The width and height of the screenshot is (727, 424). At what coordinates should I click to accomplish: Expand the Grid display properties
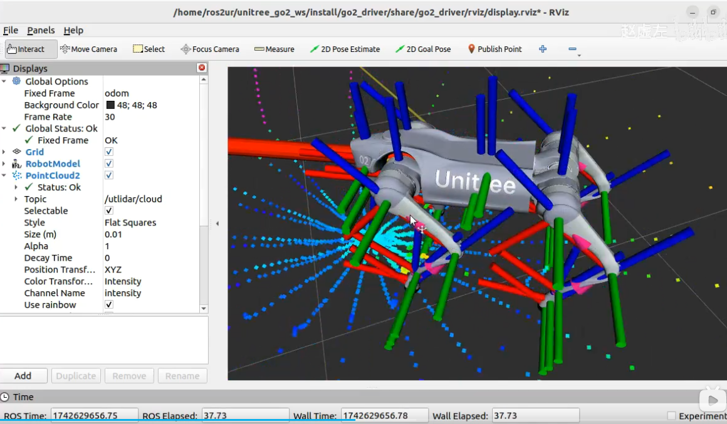(4, 152)
